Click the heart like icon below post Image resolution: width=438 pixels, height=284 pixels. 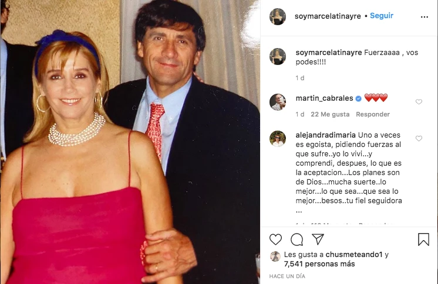276,239
